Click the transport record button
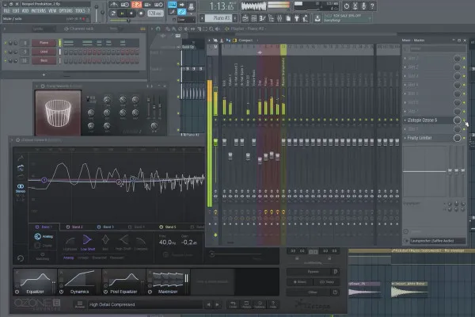The image size is (475, 317). click(141, 13)
